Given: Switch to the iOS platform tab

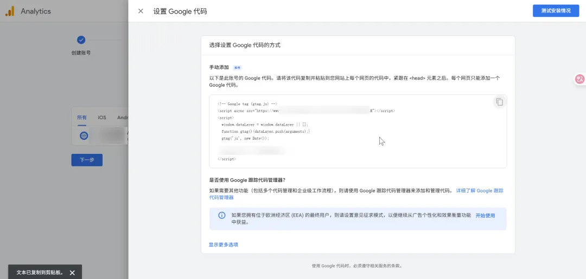Looking at the screenshot, I should pos(102,118).
